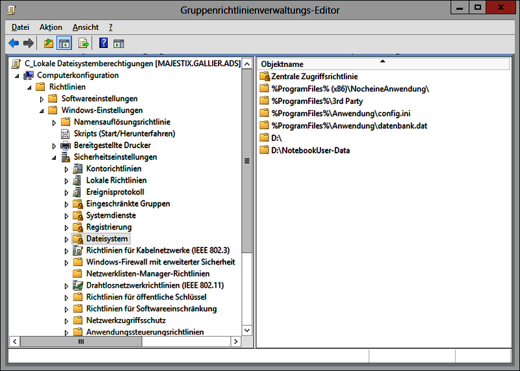The image size is (520, 371).
Task: Click the tree pane scroll-down arrow
Action: 247,330
